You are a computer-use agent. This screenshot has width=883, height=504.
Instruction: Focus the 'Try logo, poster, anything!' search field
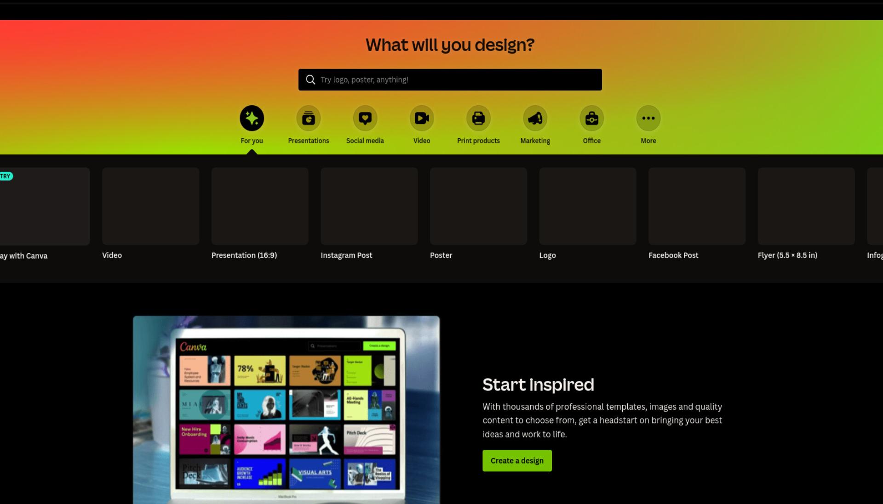click(450, 79)
